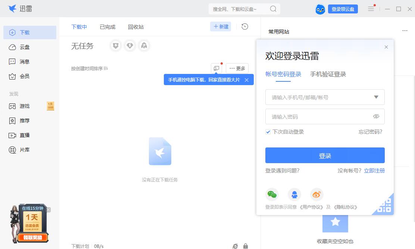This screenshot has width=415, height=249.
Task: Open the mobile remote download icon
Action: click(217, 68)
